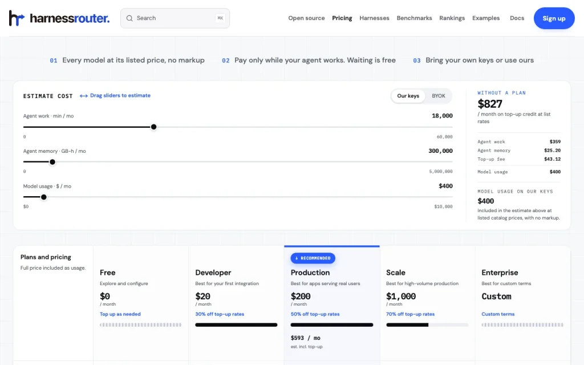Click the Model usage slider handle
Screen dimensions: 584x365
[43, 197]
